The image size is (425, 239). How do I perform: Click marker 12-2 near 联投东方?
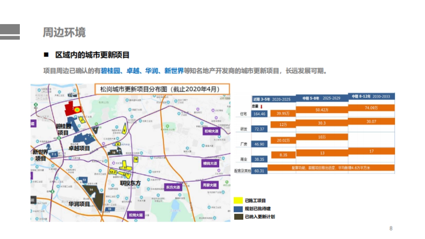113,172
